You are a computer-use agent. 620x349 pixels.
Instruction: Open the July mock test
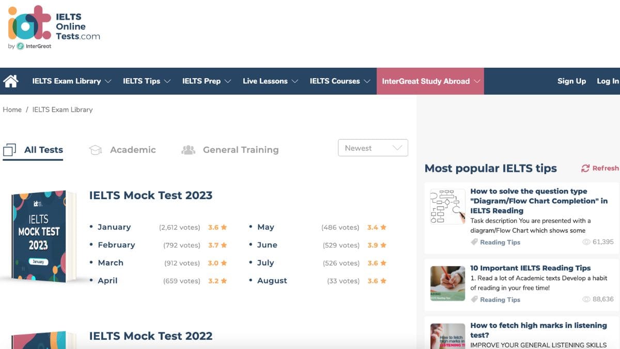point(266,263)
